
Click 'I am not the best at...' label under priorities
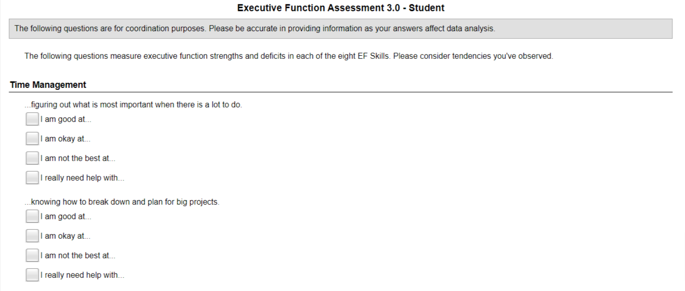click(x=78, y=158)
